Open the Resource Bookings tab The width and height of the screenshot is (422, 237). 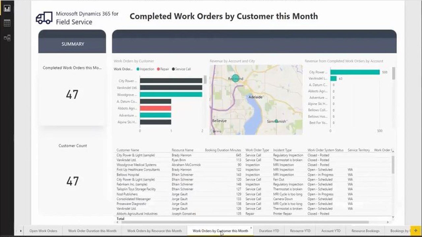point(365,231)
